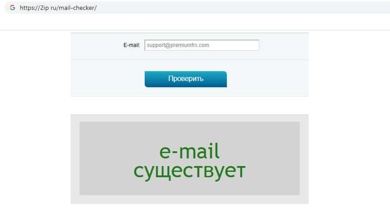Click pale form area left of E-mail label
The height and width of the screenshot is (209, 390).
point(97,46)
